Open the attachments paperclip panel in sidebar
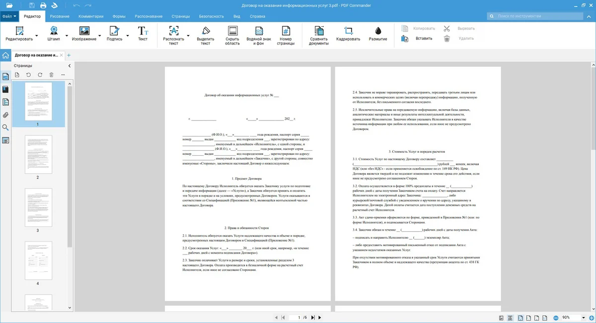 [x=5, y=115]
